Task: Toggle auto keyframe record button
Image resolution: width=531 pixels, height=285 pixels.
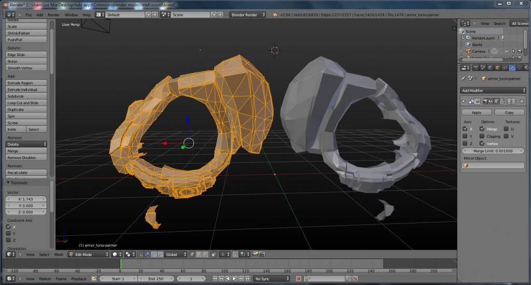Action: pyautogui.click(x=298, y=279)
